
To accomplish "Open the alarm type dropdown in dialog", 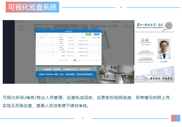I will click(x=63, y=34).
